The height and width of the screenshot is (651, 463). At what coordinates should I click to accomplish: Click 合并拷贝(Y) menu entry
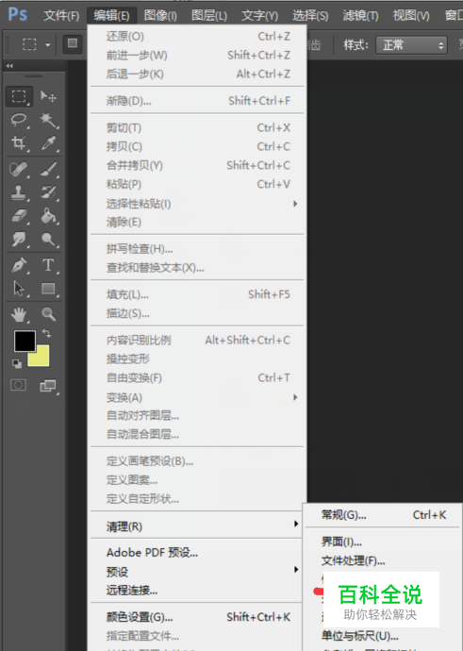click(x=197, y=166)
